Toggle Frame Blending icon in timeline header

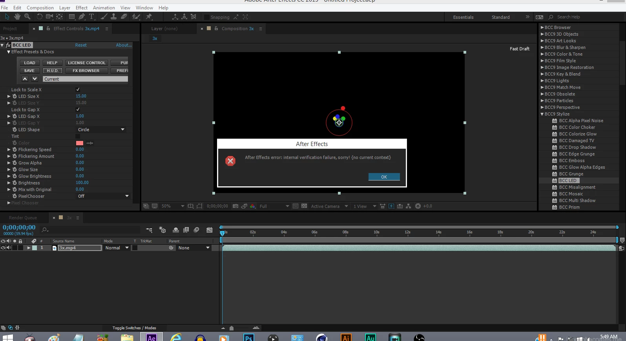[x=186, y=230]
